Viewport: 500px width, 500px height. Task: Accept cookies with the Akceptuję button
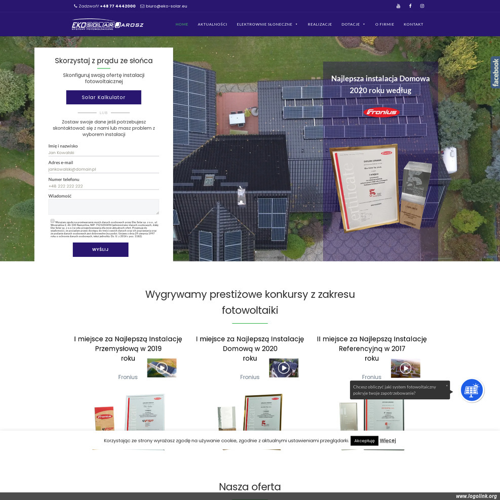tap(364, 441)
